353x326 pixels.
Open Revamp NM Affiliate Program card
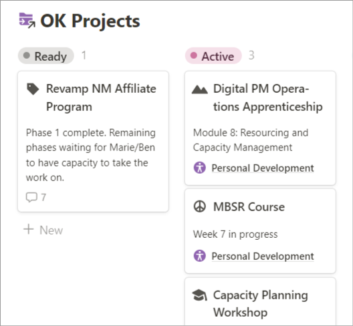(93, 142)
